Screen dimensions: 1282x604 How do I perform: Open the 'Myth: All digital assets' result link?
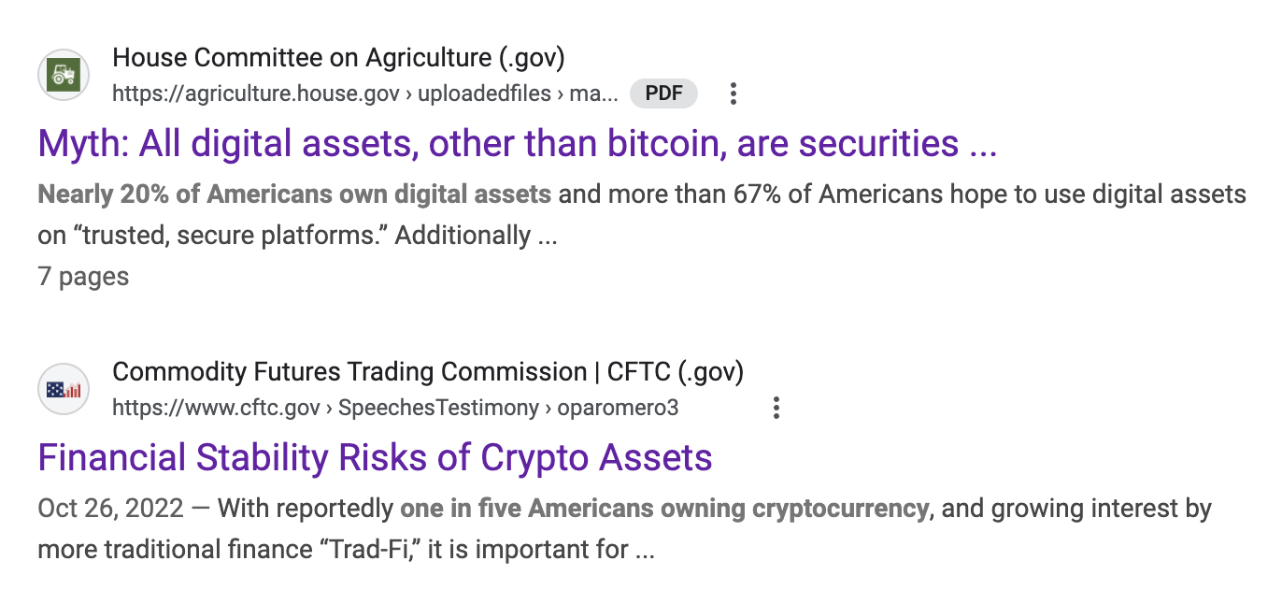click(518, 143)
